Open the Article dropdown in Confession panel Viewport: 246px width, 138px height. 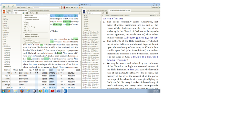pos(152,16)
